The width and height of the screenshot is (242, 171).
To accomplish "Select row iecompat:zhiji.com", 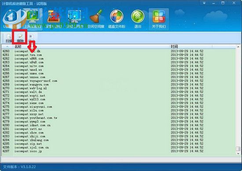I will pyautogui.click(x=118, y=137).
